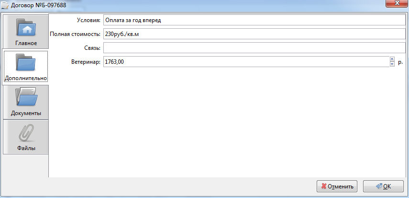The height and width of the screenshot is (198, 409).
Task: Click the document icon in title bar
Action: click(x=5, y=5)
